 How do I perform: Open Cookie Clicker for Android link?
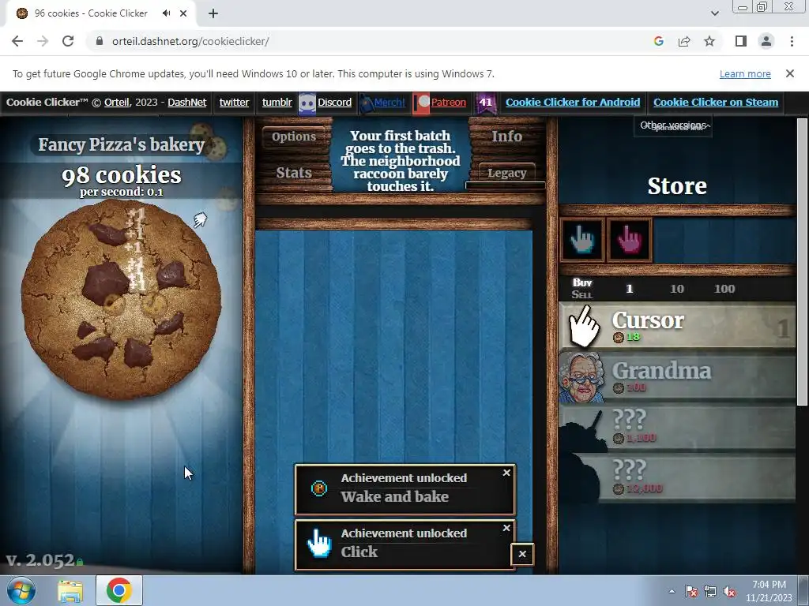(573, 103)
